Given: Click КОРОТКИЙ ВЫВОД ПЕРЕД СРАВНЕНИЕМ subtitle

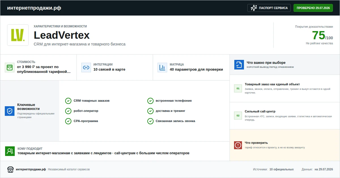Looking at the screenshot, I should (x=270, y=67).
